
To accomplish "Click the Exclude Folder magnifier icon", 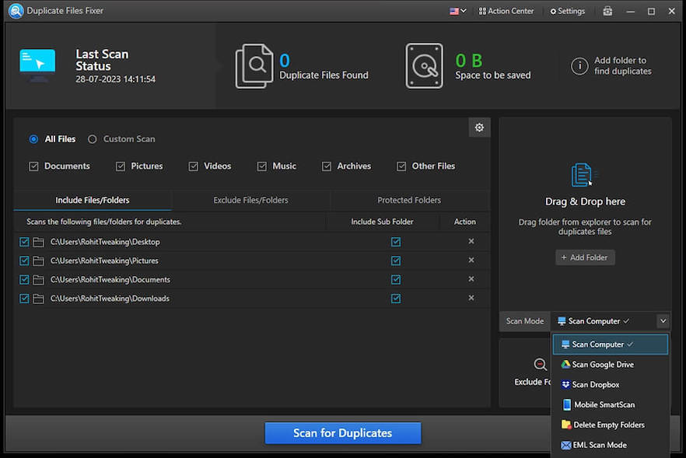I will pos(540,365).
